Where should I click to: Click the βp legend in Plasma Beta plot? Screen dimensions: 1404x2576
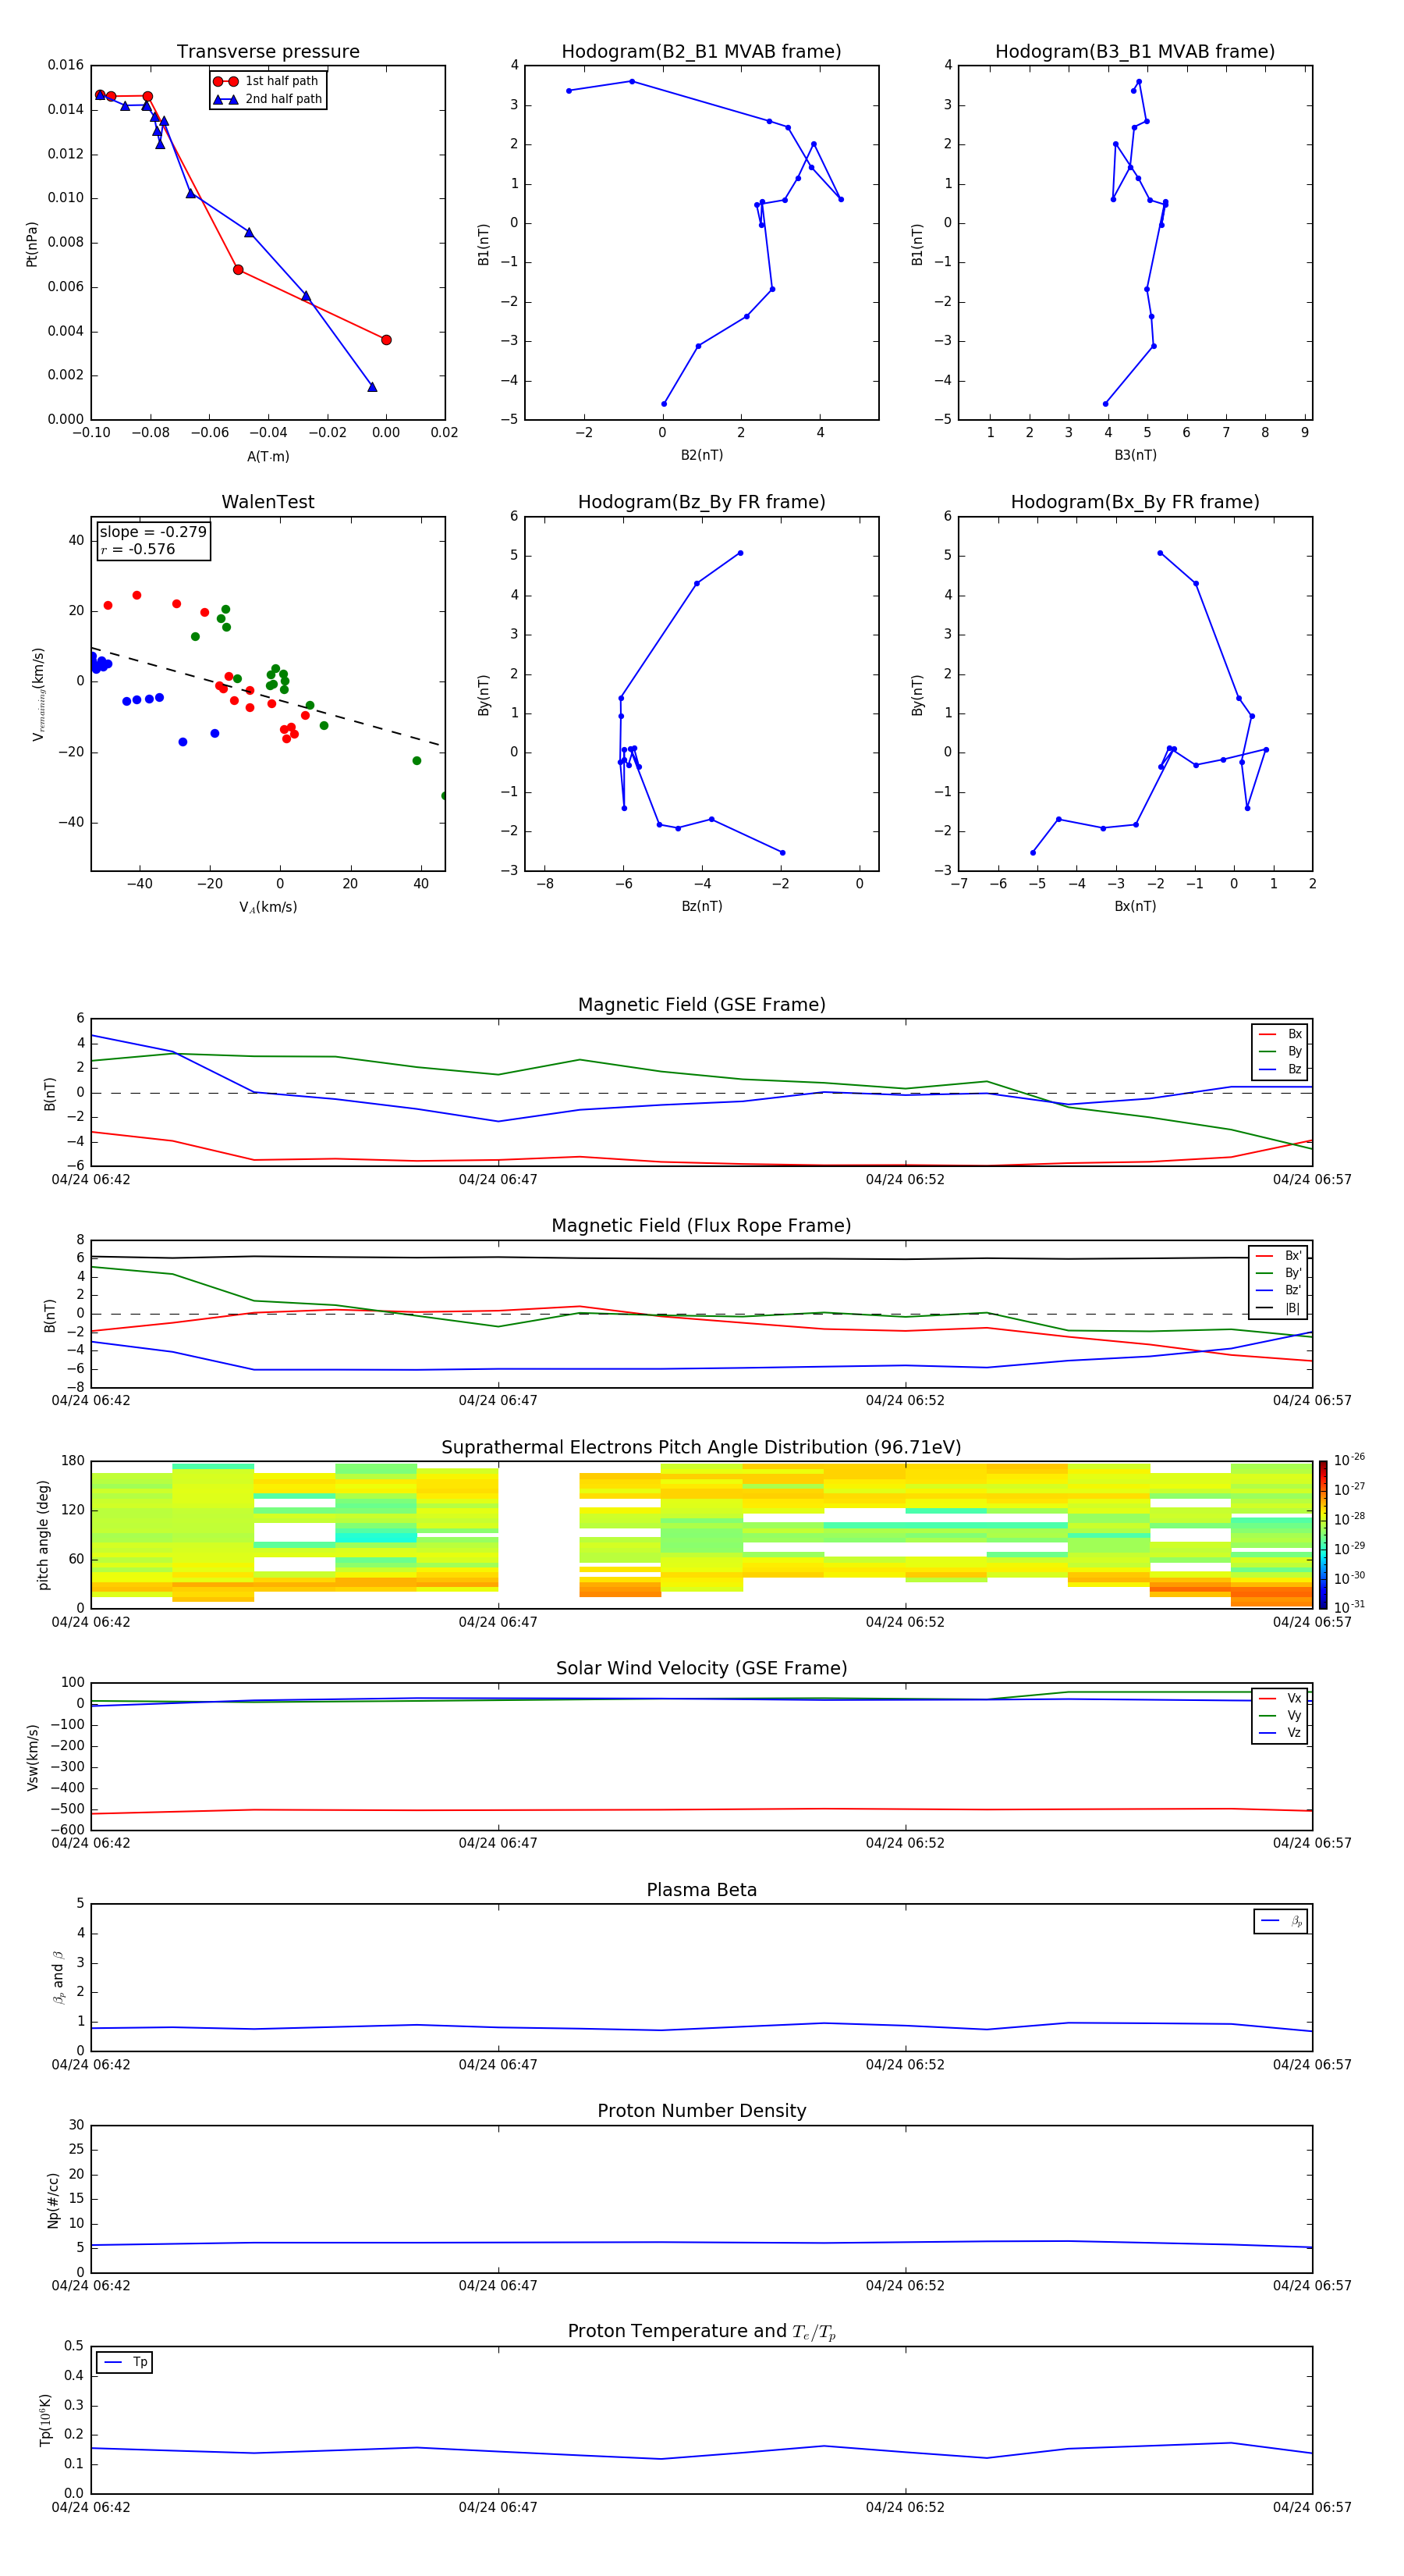[x=1281, y=1921]
